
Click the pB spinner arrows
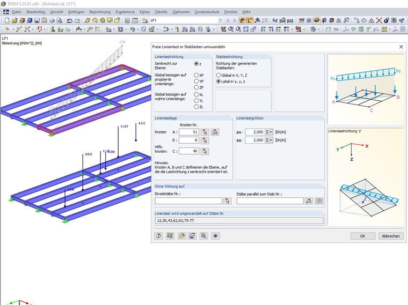(267, 140)
